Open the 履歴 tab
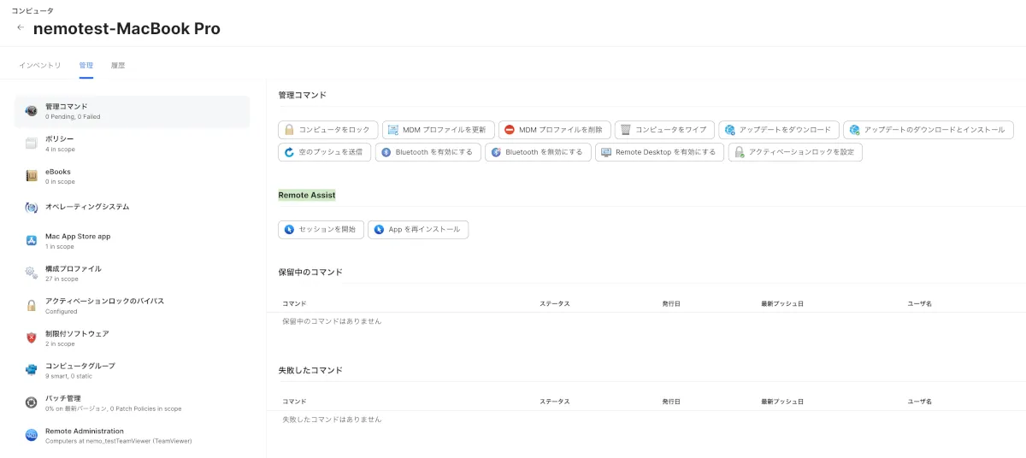The height and width of the screenshot is (458, 1026). (118, 65)
